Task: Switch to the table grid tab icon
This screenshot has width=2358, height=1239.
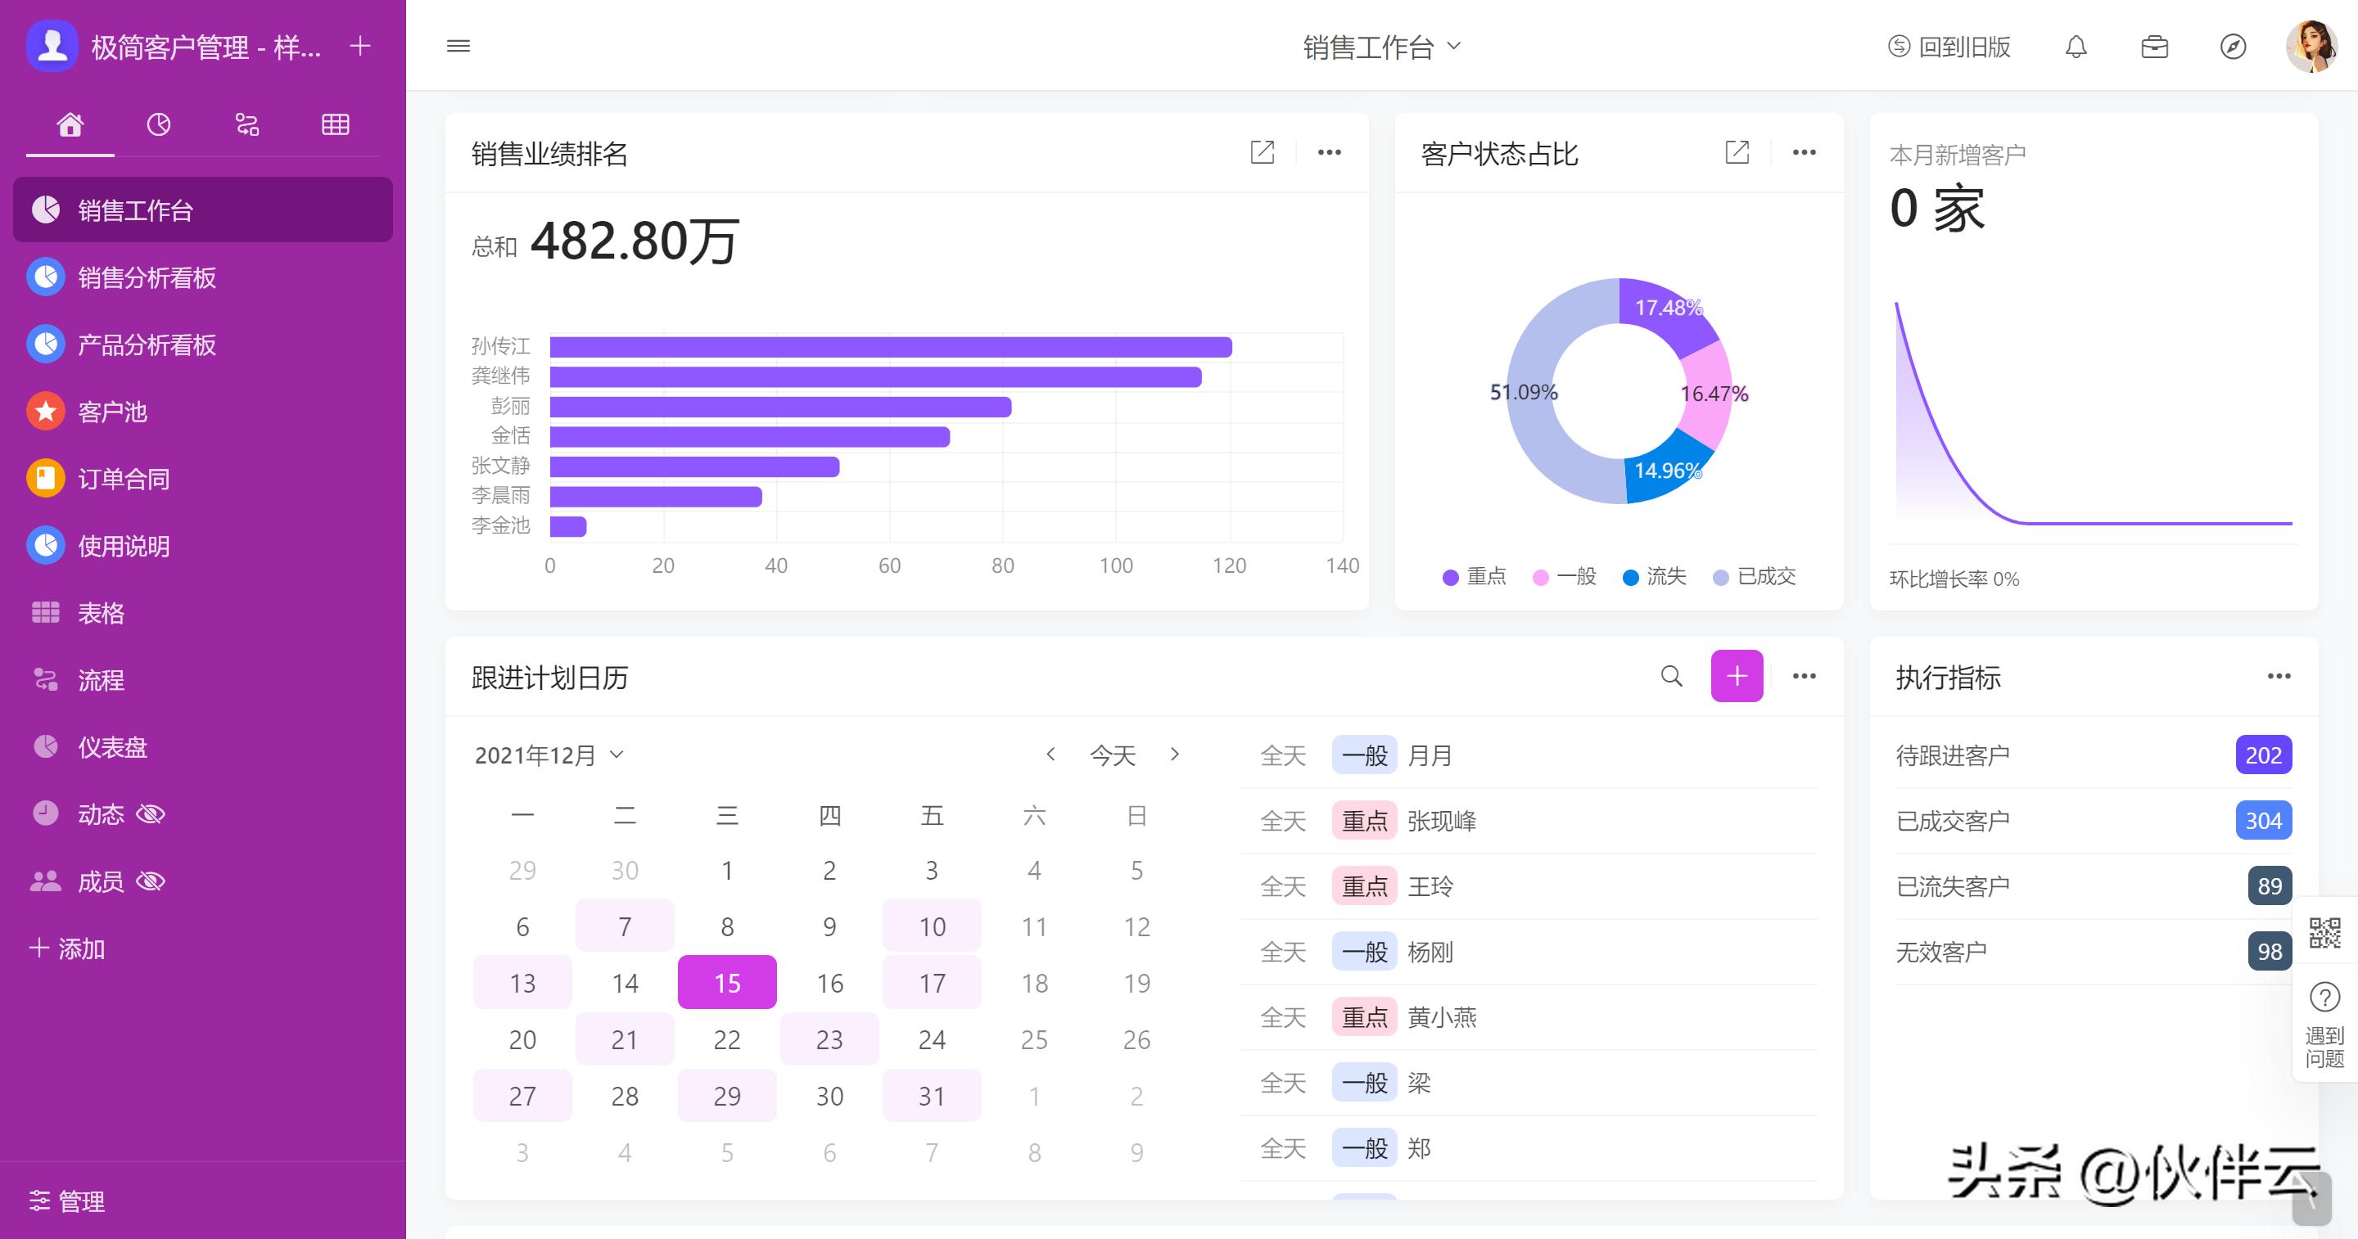Action: pos(335,124)
